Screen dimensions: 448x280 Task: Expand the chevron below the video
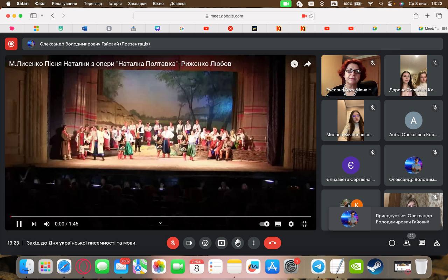[161, 223]
